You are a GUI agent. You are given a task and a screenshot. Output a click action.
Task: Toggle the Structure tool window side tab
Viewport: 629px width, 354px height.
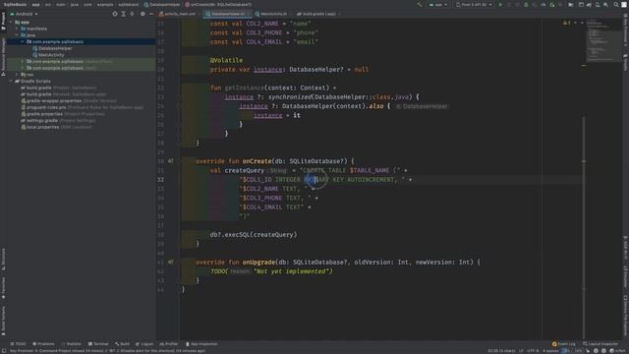pos(3,259)
